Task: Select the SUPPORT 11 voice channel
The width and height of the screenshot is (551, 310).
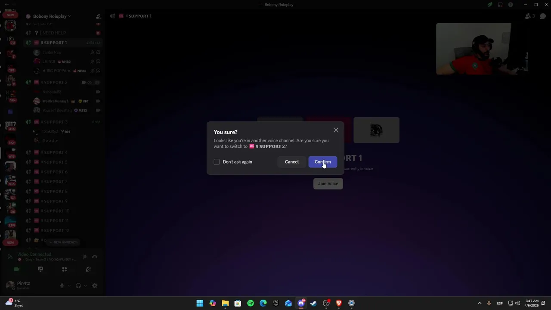Action: click(x=63, y=221)
